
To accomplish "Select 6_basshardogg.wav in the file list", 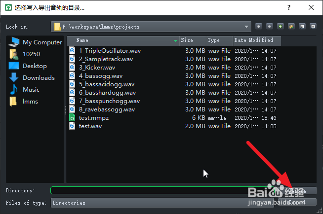I will [x=107, y=93].
